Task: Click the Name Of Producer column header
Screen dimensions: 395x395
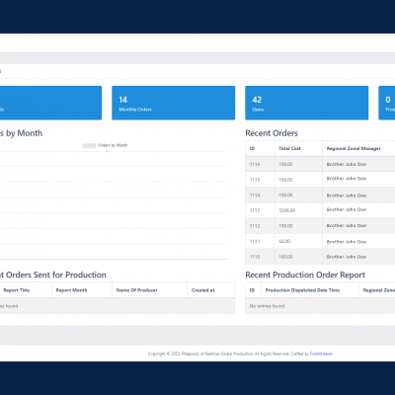Action: pos(137,290)
